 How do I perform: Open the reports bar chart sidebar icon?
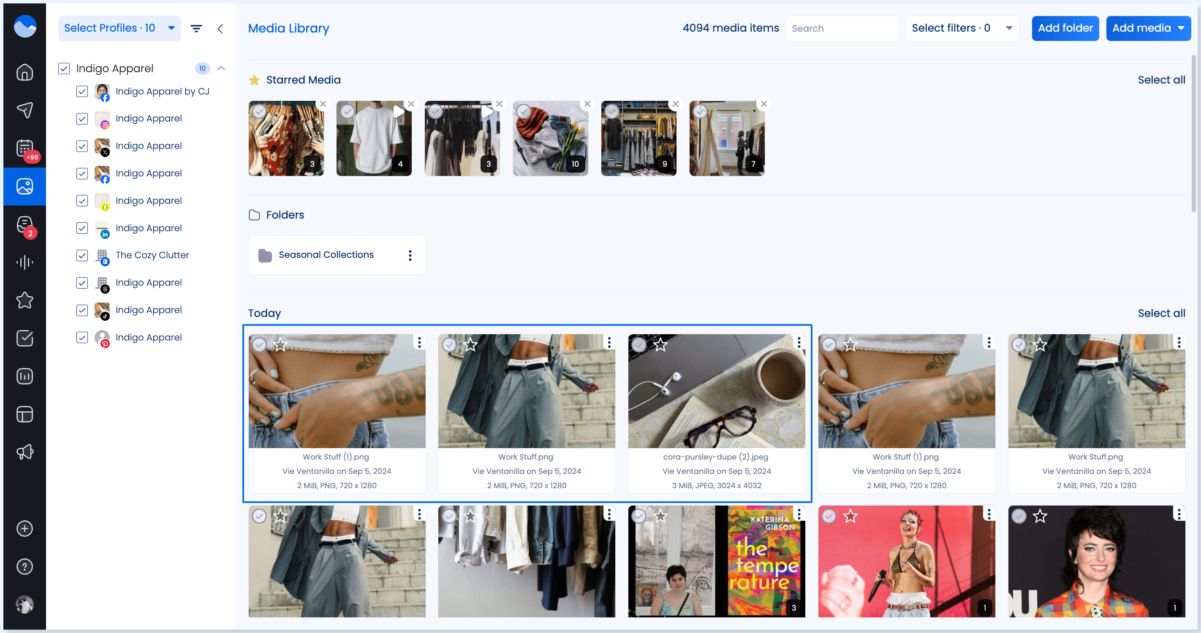pos(25,376)
